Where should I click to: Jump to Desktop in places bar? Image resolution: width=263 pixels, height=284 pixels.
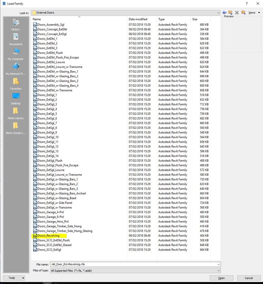(16, 99)
